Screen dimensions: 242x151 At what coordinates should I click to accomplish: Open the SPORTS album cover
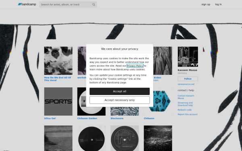pos(58,101)
